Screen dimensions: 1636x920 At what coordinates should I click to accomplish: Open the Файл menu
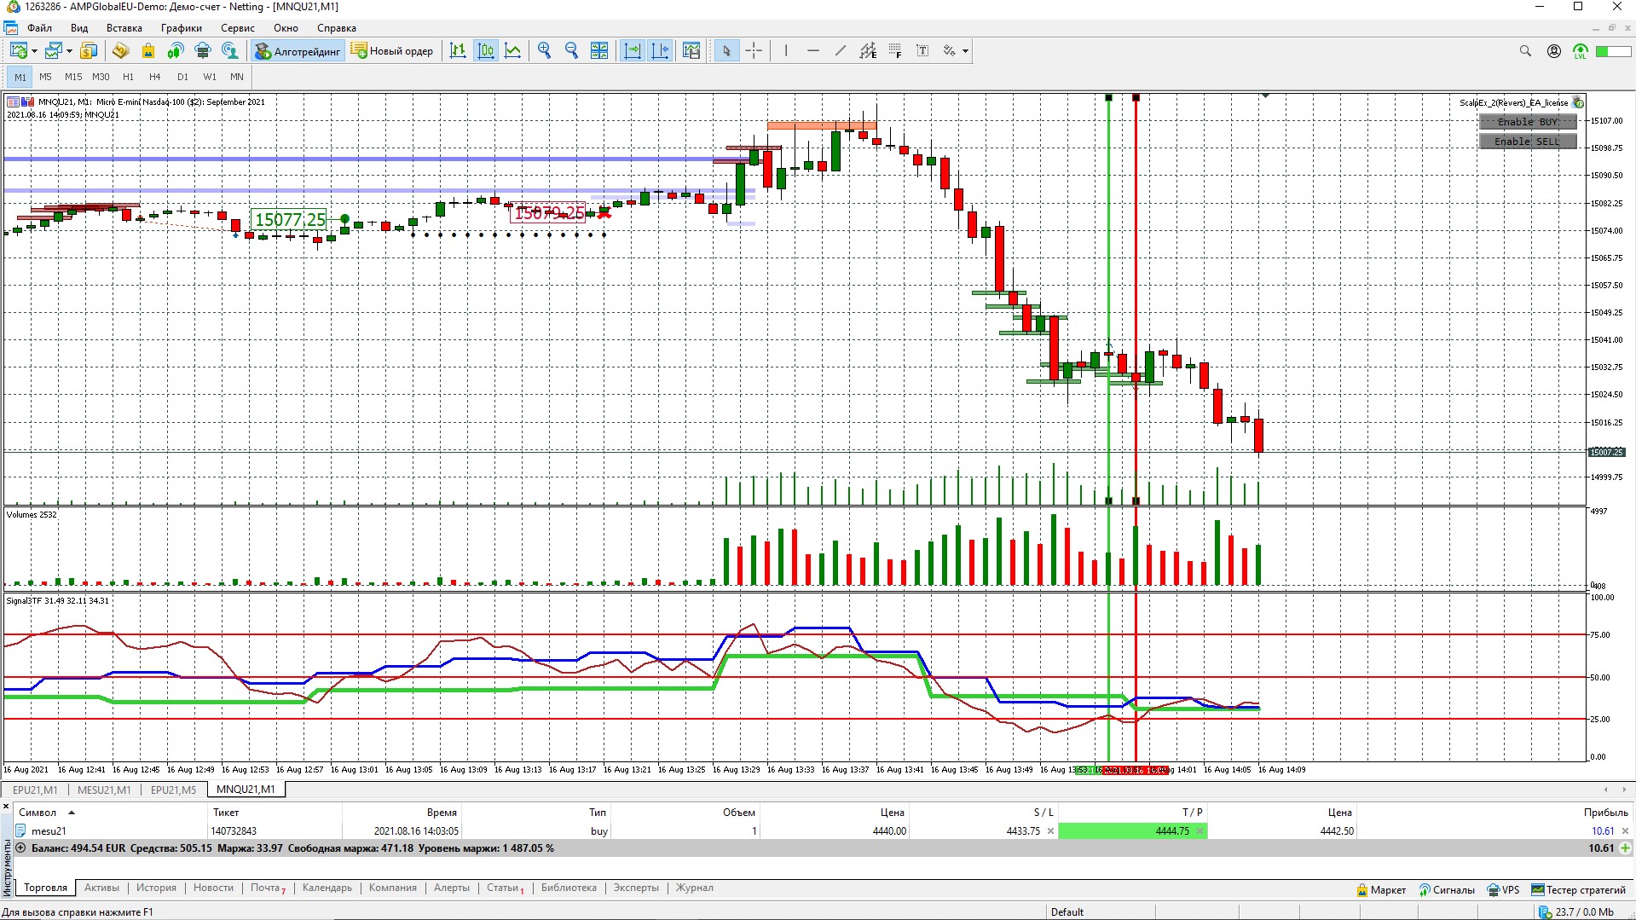tap(40, 28)
